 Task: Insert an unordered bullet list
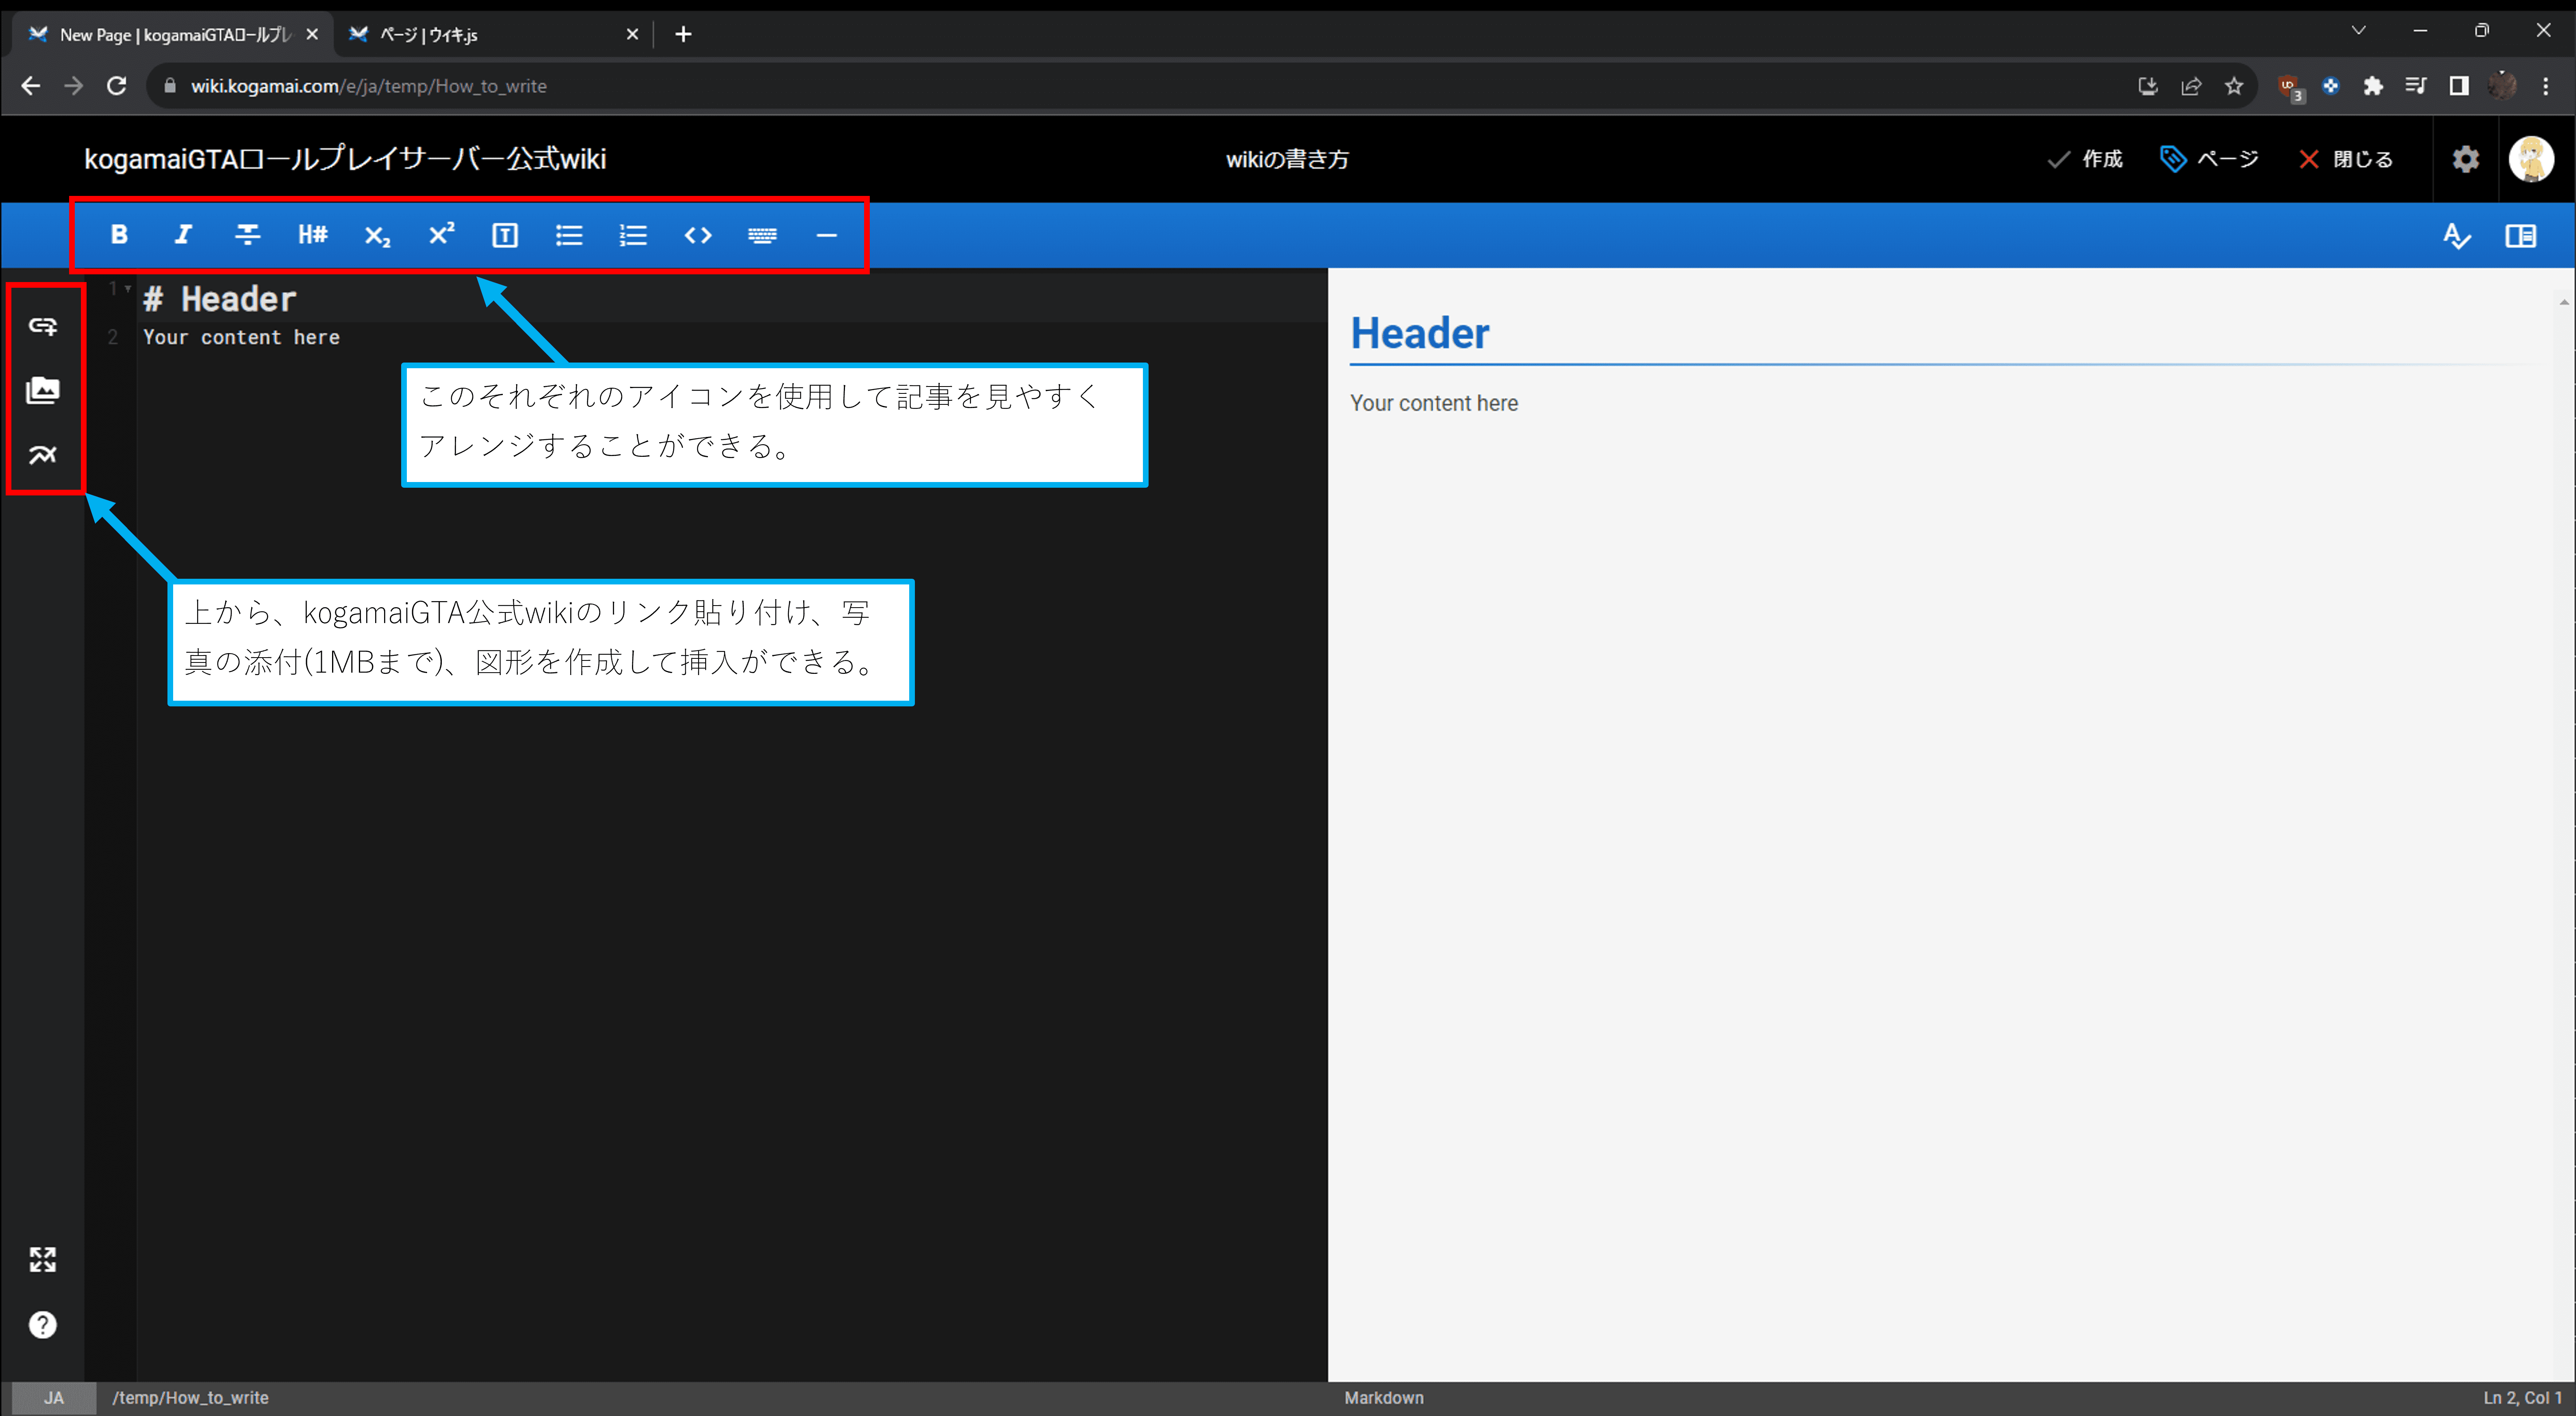click(569, 235)
